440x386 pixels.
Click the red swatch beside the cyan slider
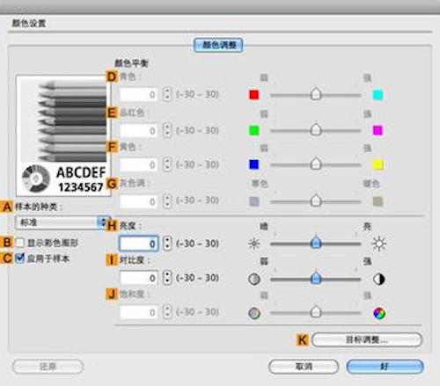[254, 95]
